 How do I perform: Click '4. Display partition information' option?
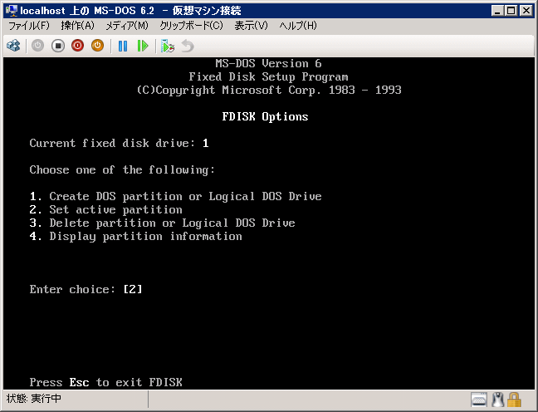tap(135, 237)
